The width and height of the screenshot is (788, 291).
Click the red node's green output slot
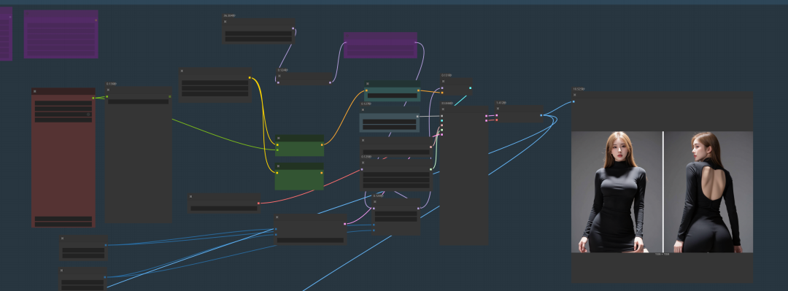point(93,98)
